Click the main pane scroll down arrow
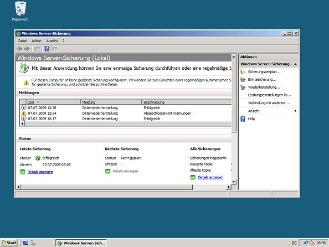Image resolution: width=329 pixels, height=247 pixels. 234,182
